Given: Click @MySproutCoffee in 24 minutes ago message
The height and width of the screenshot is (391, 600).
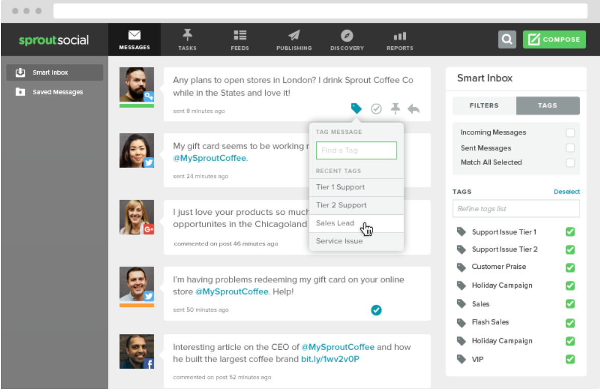Looking at the screenshot, I should 209,158.
